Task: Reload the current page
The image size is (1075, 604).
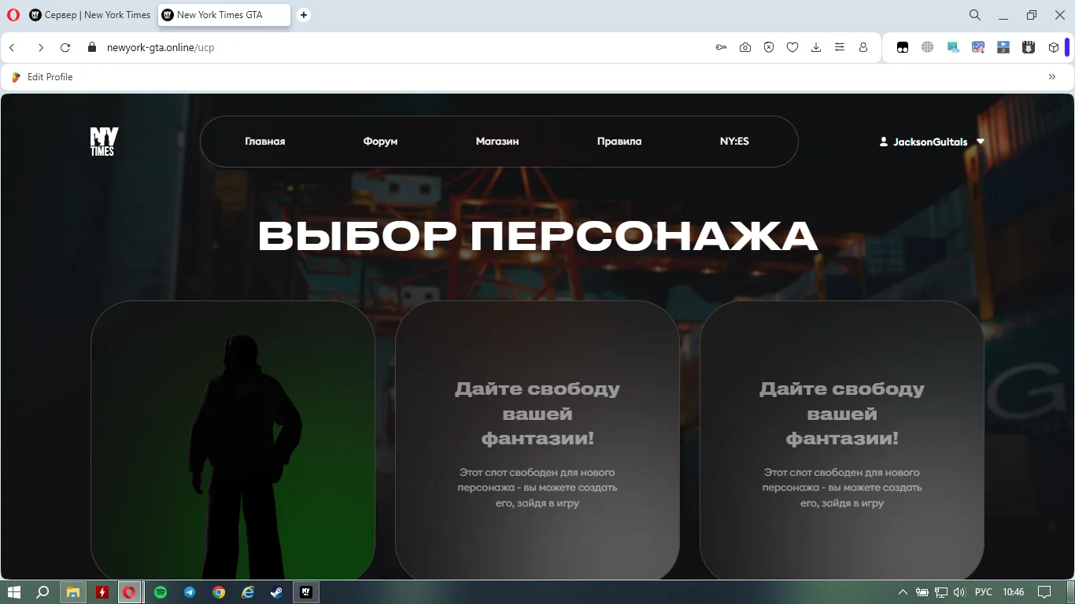Action: tap(66, 47)
